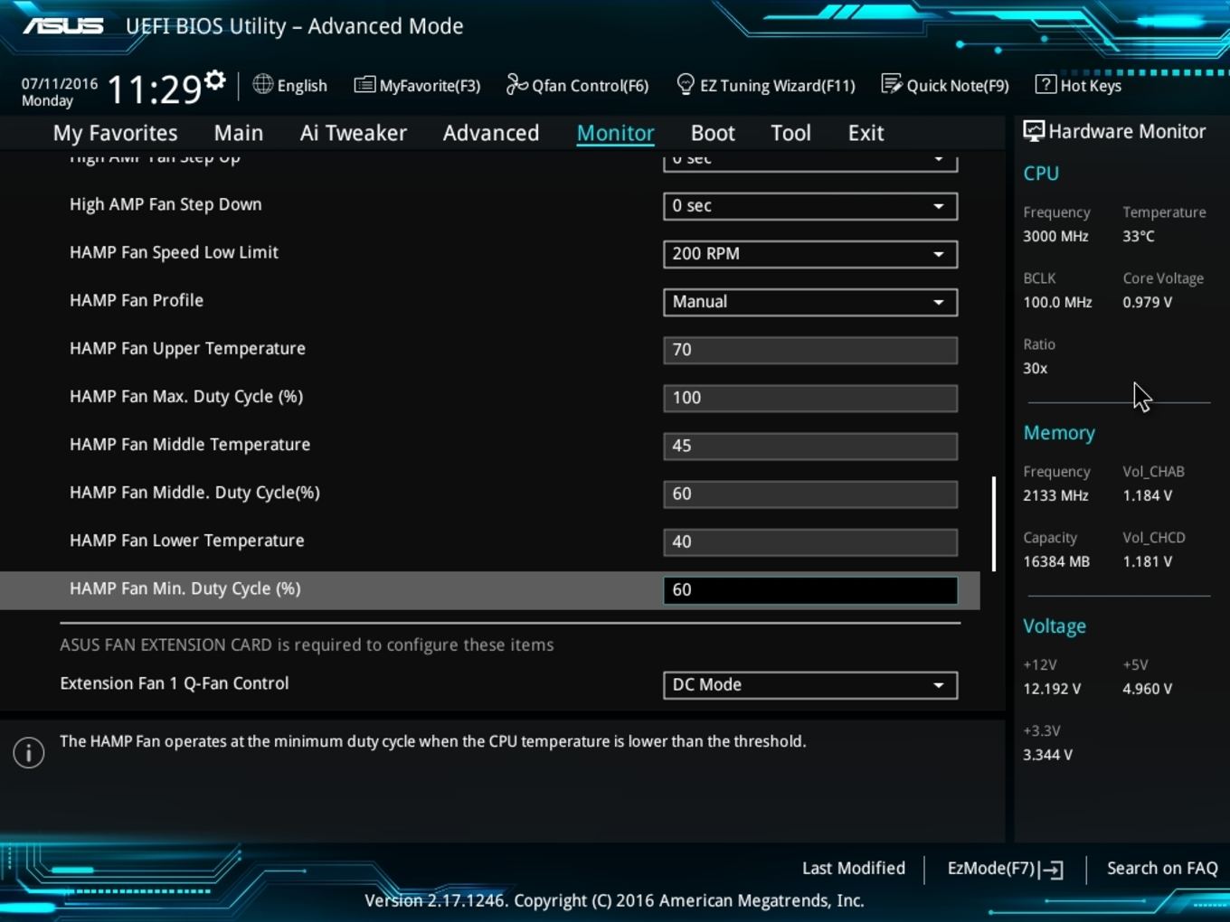Click the EZ Tuning Wizard bulb icon
The height and width of the screenshot is (922, 1230).
pos(686,84)
